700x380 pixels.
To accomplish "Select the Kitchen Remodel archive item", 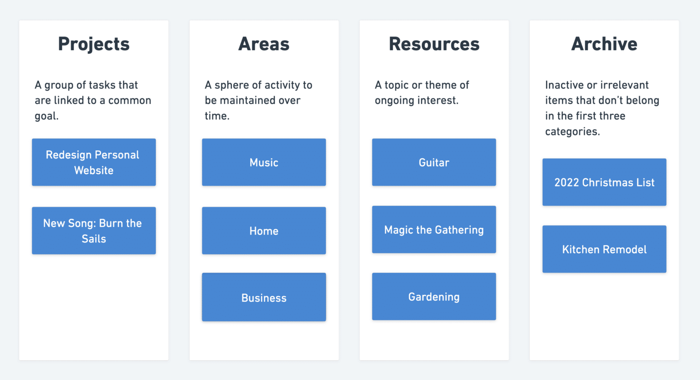I will click(604, 249).
